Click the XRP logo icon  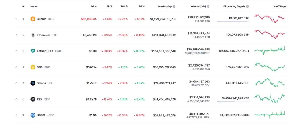coord(33,99)
